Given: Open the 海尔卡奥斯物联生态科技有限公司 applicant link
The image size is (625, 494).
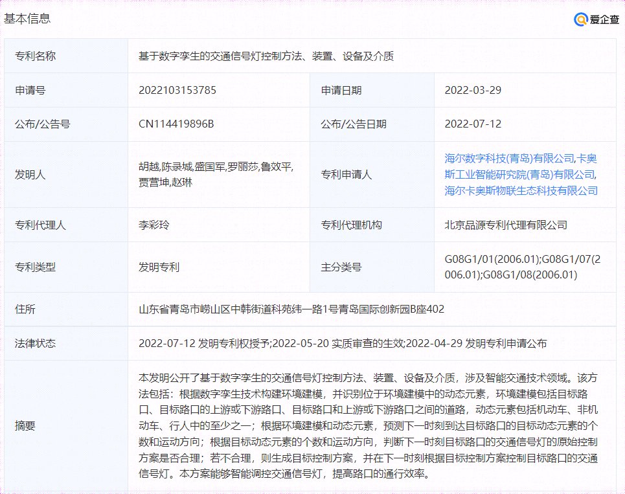Looking at the screenshot, I should pyautogui.click(x=521, y=190).
